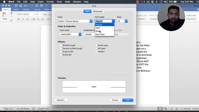Click the Paste clipboard icon
199x112 pixels.
(x=4, y=15)
